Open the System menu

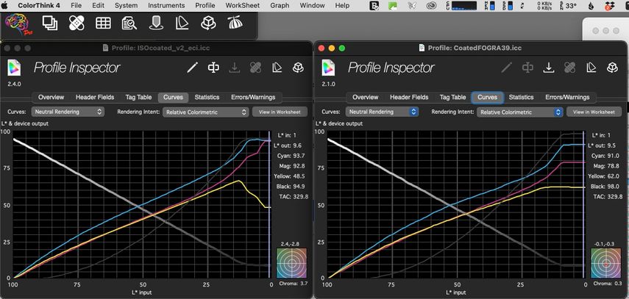(126, 6)
